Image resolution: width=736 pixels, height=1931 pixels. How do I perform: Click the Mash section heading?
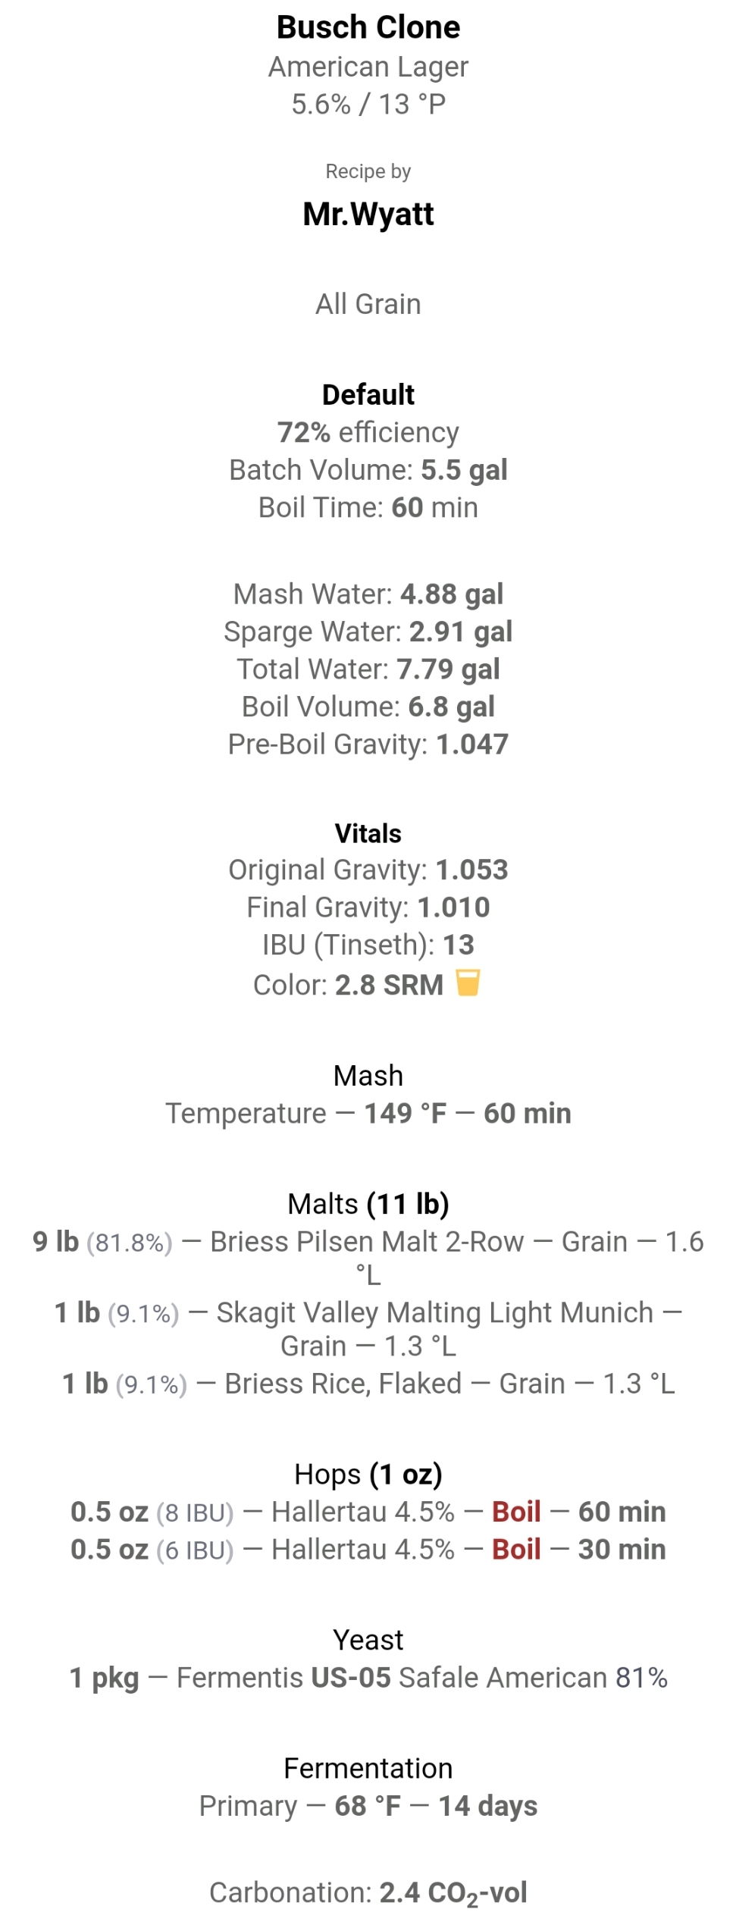pyautogui.click(x=368, y=1076)
